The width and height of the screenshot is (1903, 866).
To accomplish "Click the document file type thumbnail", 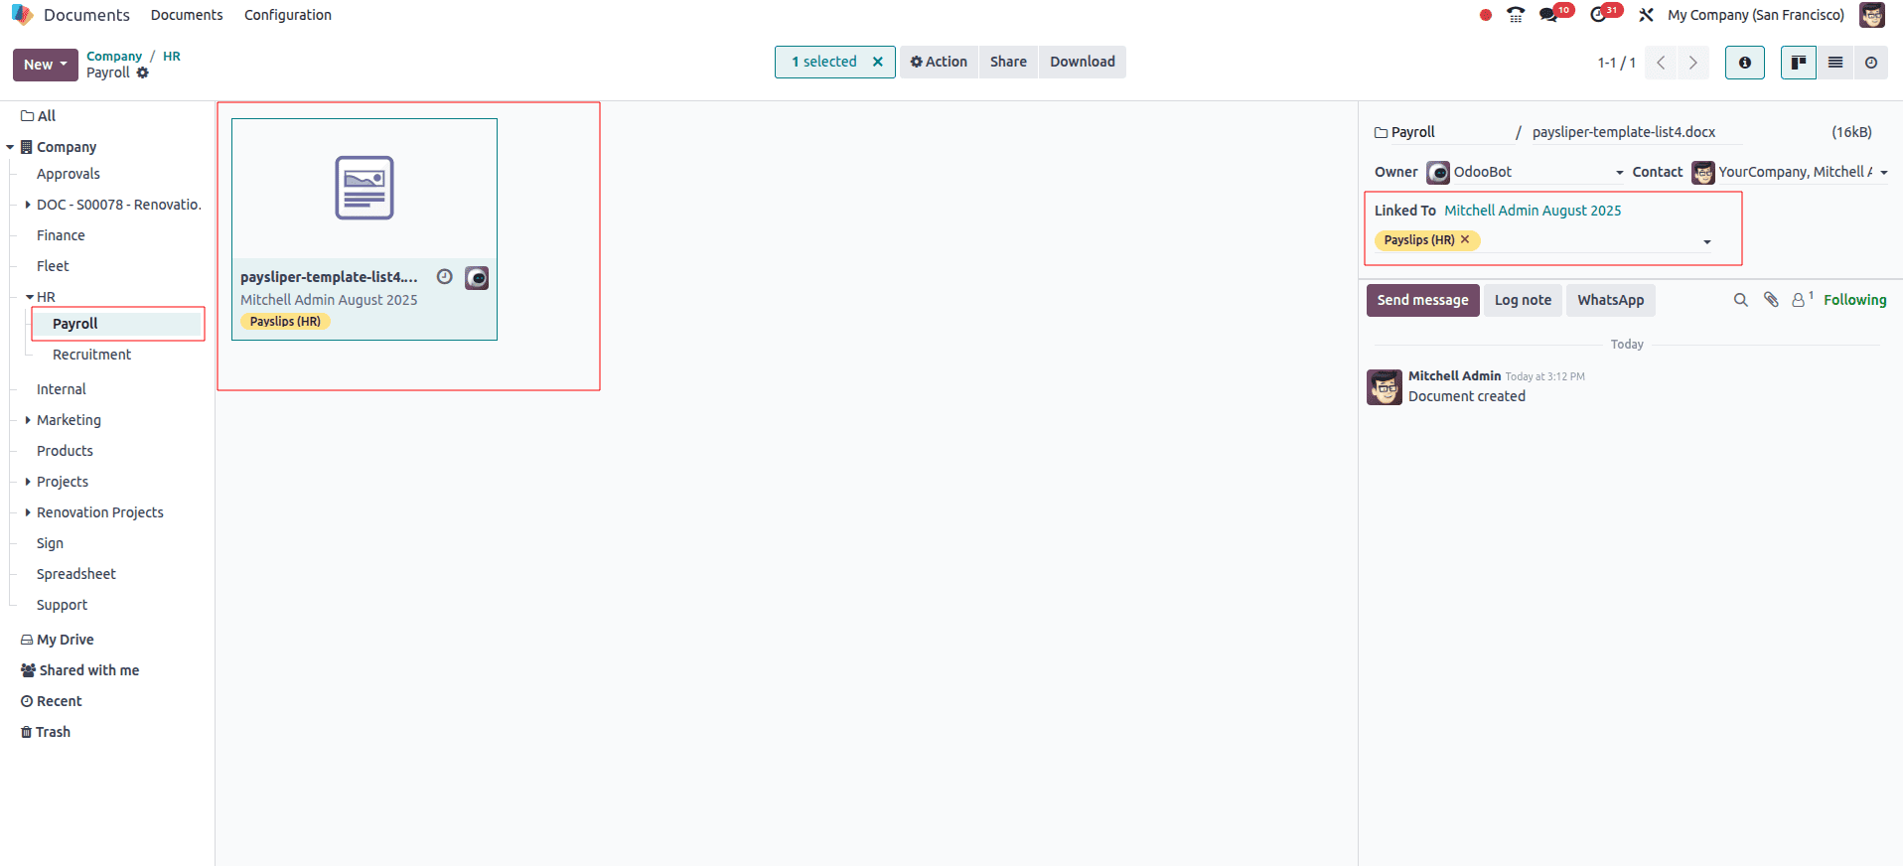I will [365, 188].
